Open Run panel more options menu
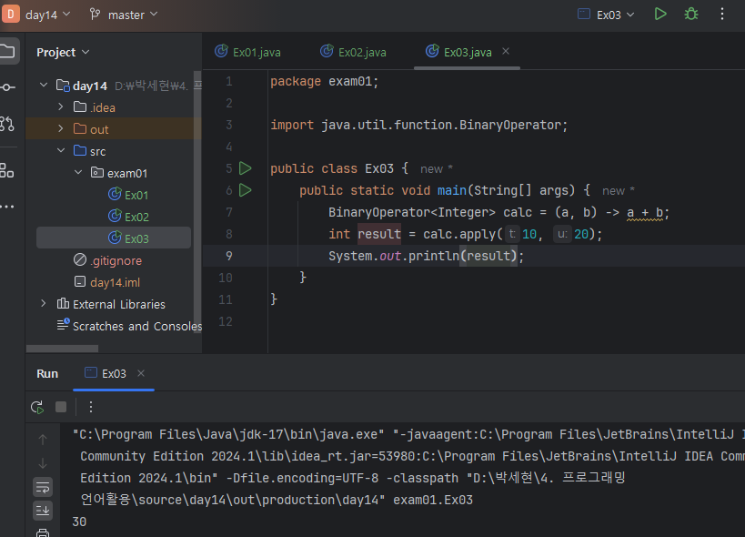Viewport: 745px width, 537px height. click(x=91, y=407)
